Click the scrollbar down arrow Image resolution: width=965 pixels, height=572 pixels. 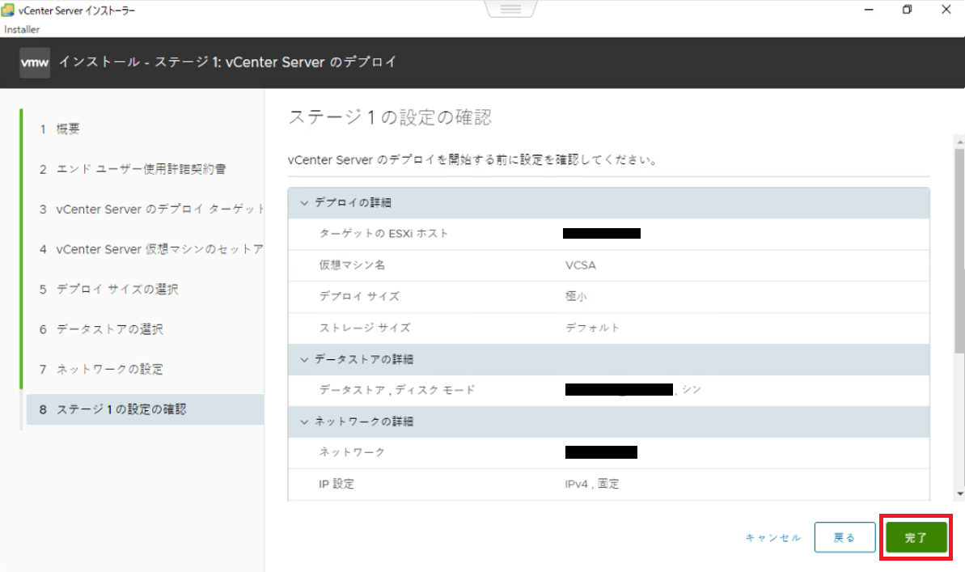(959, 494)
